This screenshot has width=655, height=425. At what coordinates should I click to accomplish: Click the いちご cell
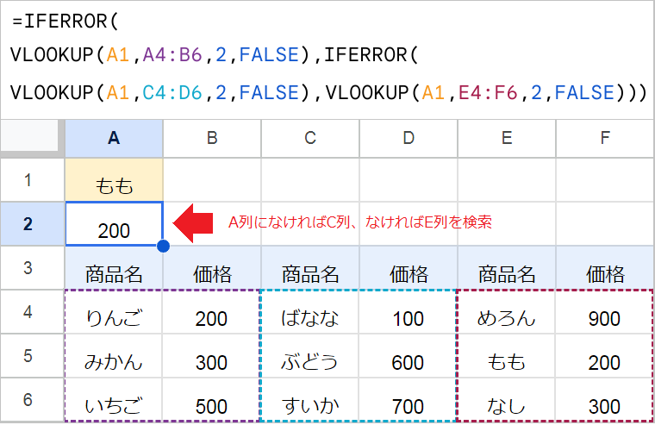point(114,400)
